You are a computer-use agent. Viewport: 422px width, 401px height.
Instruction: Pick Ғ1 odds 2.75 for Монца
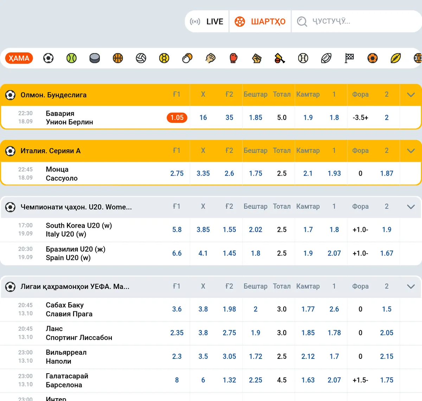tap(177, 174)
